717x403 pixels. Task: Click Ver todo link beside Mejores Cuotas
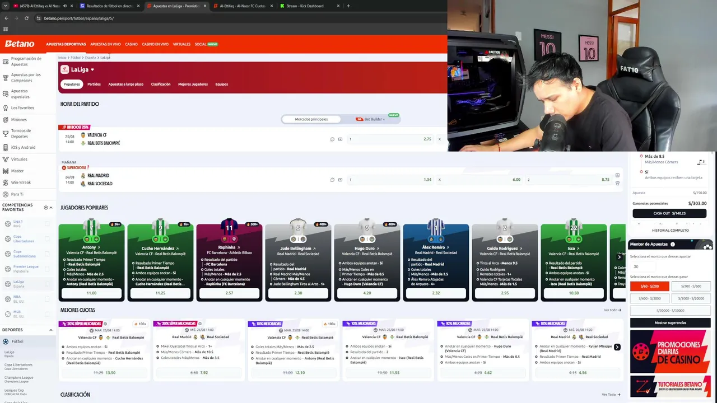coord(612,310)
